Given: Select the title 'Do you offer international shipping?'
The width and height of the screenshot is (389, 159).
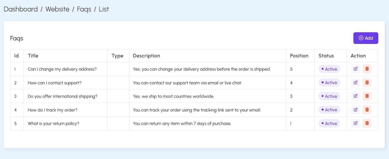Looking at the screenshot, I should [63, 96].
